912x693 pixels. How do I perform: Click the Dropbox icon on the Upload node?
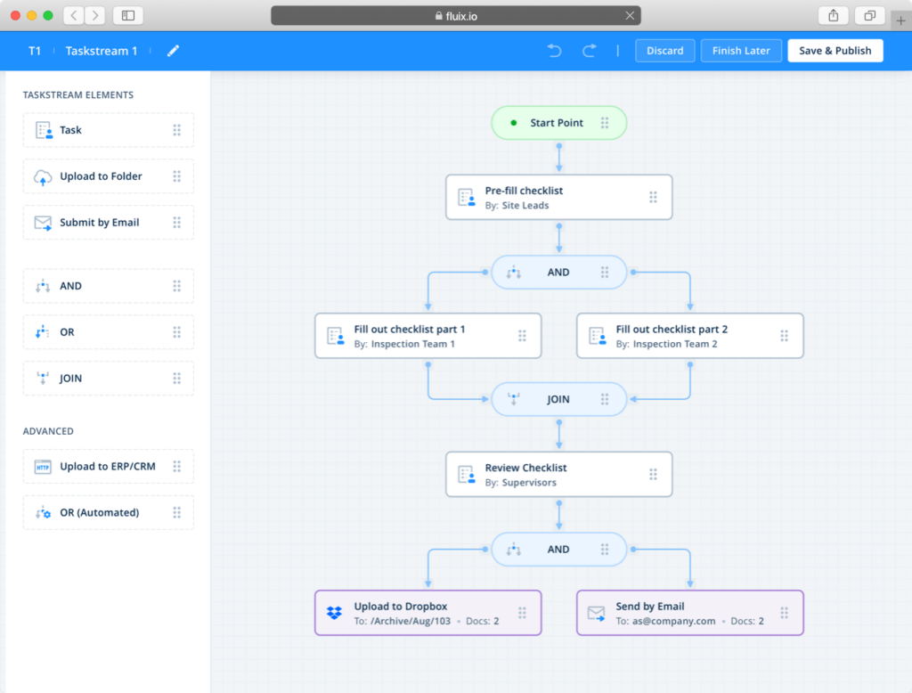[333, 612]
